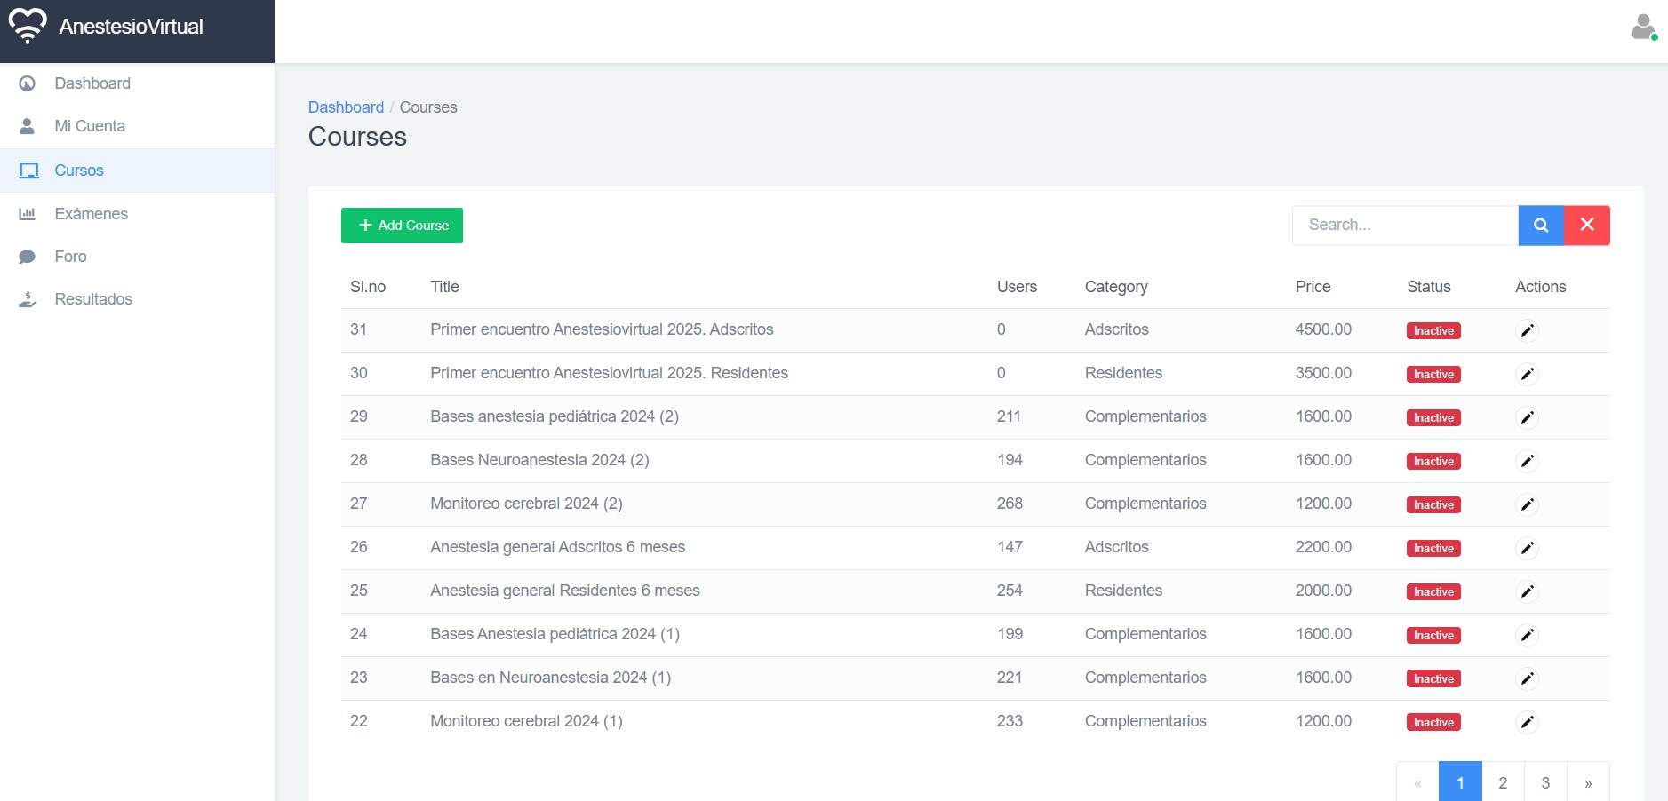Click pencil icon for Bases Neuroanestesia 2024 (2)

click(x=1527, y=461)
